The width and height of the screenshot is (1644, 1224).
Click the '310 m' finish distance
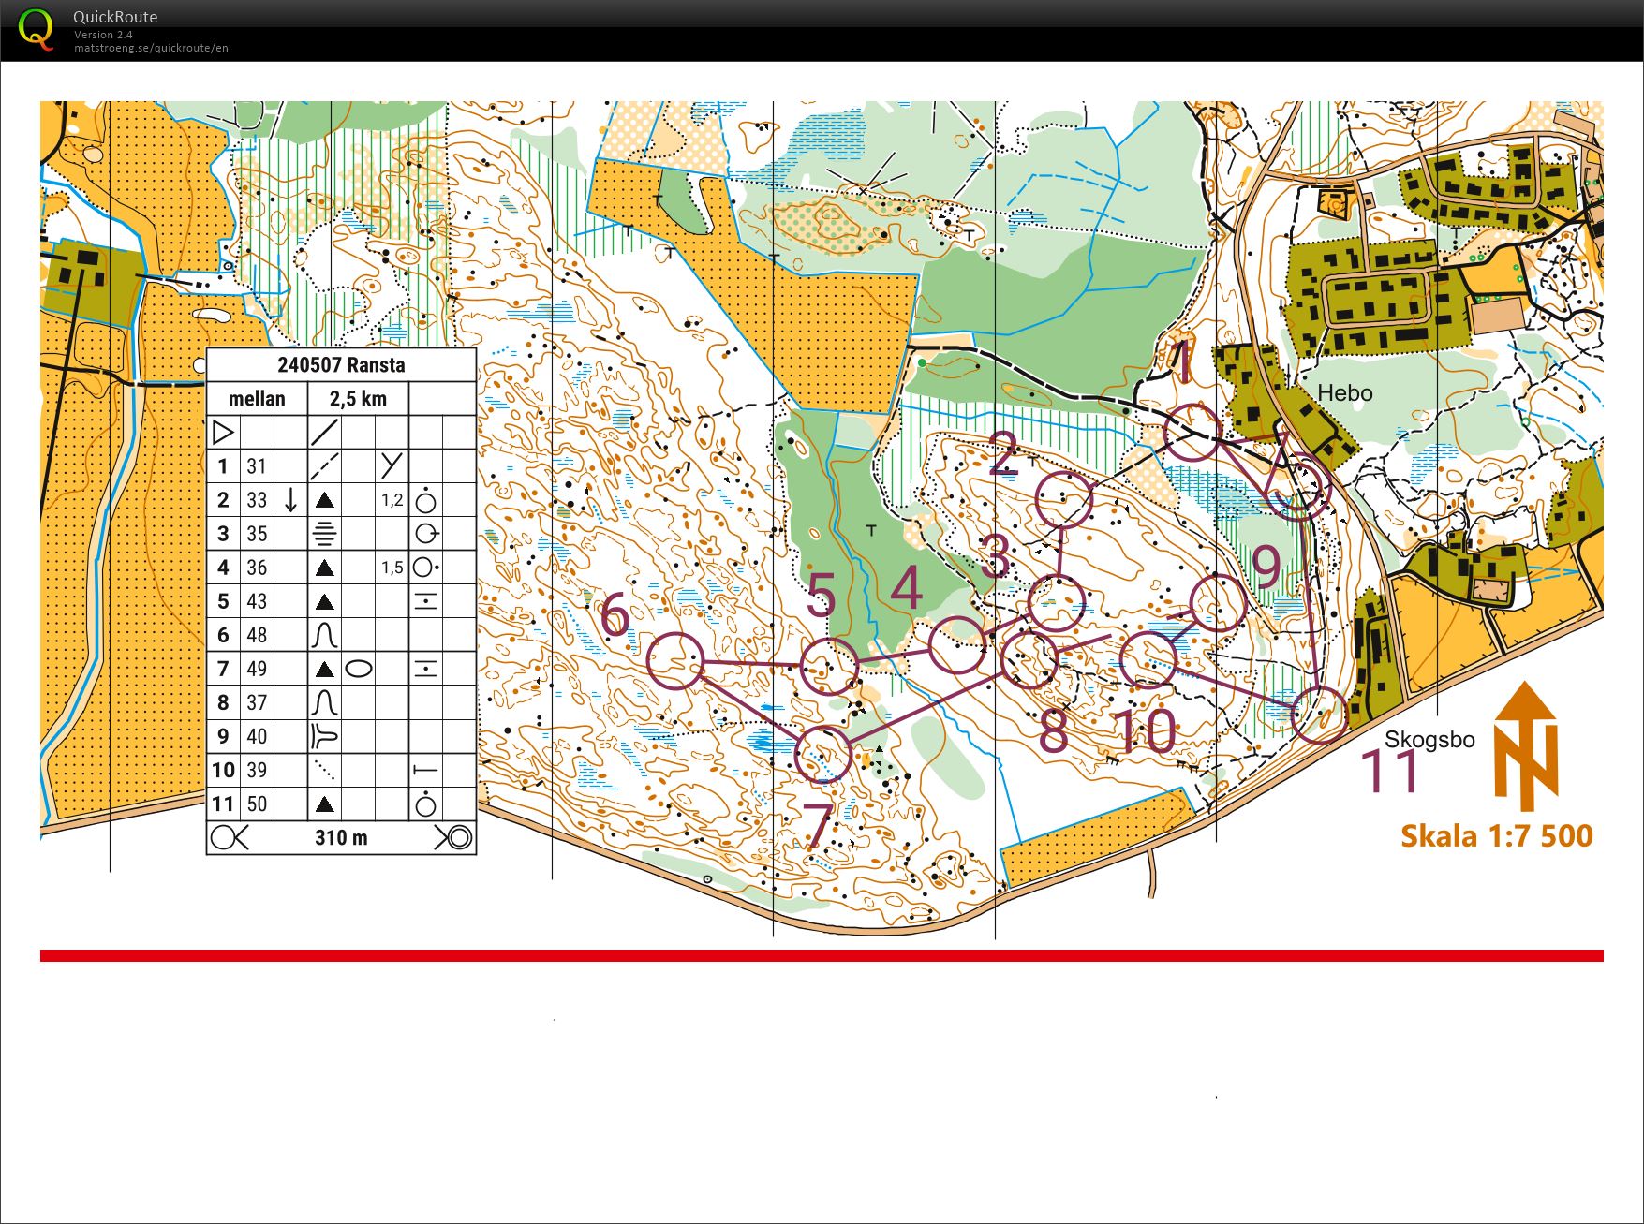(341, 837)
